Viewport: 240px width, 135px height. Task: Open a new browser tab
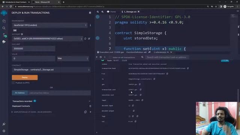63,2
